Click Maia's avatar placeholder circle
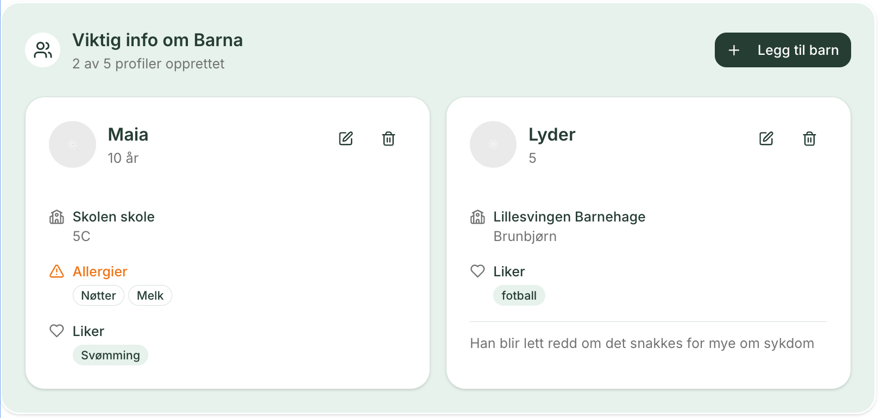The height and width of the screenshot is (418, 881). [x=72, y=144]
